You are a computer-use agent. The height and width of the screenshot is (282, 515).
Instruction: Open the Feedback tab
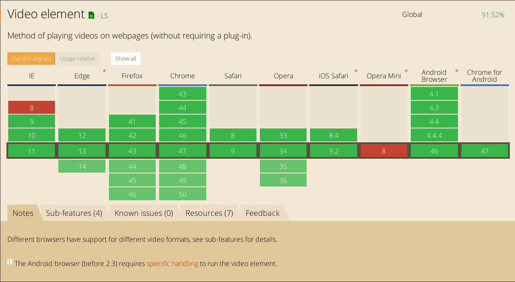coord(262,213)
